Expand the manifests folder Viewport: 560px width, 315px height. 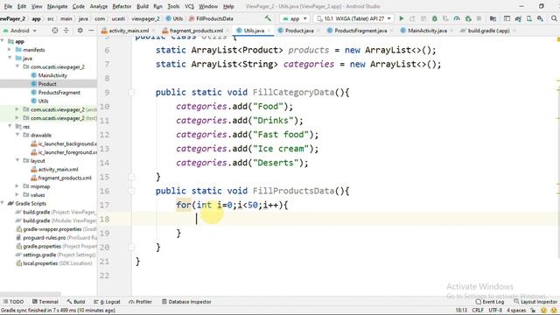[x=10, y=50]
